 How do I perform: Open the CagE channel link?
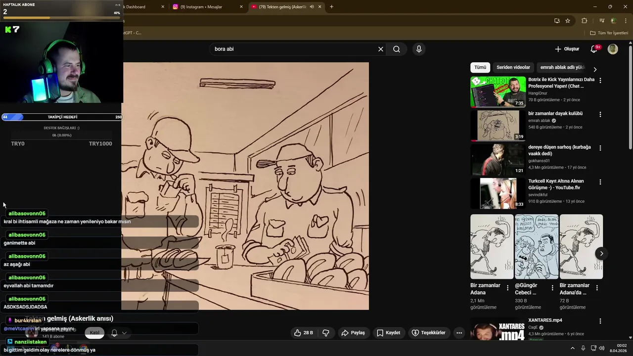[x=533, y=327]
